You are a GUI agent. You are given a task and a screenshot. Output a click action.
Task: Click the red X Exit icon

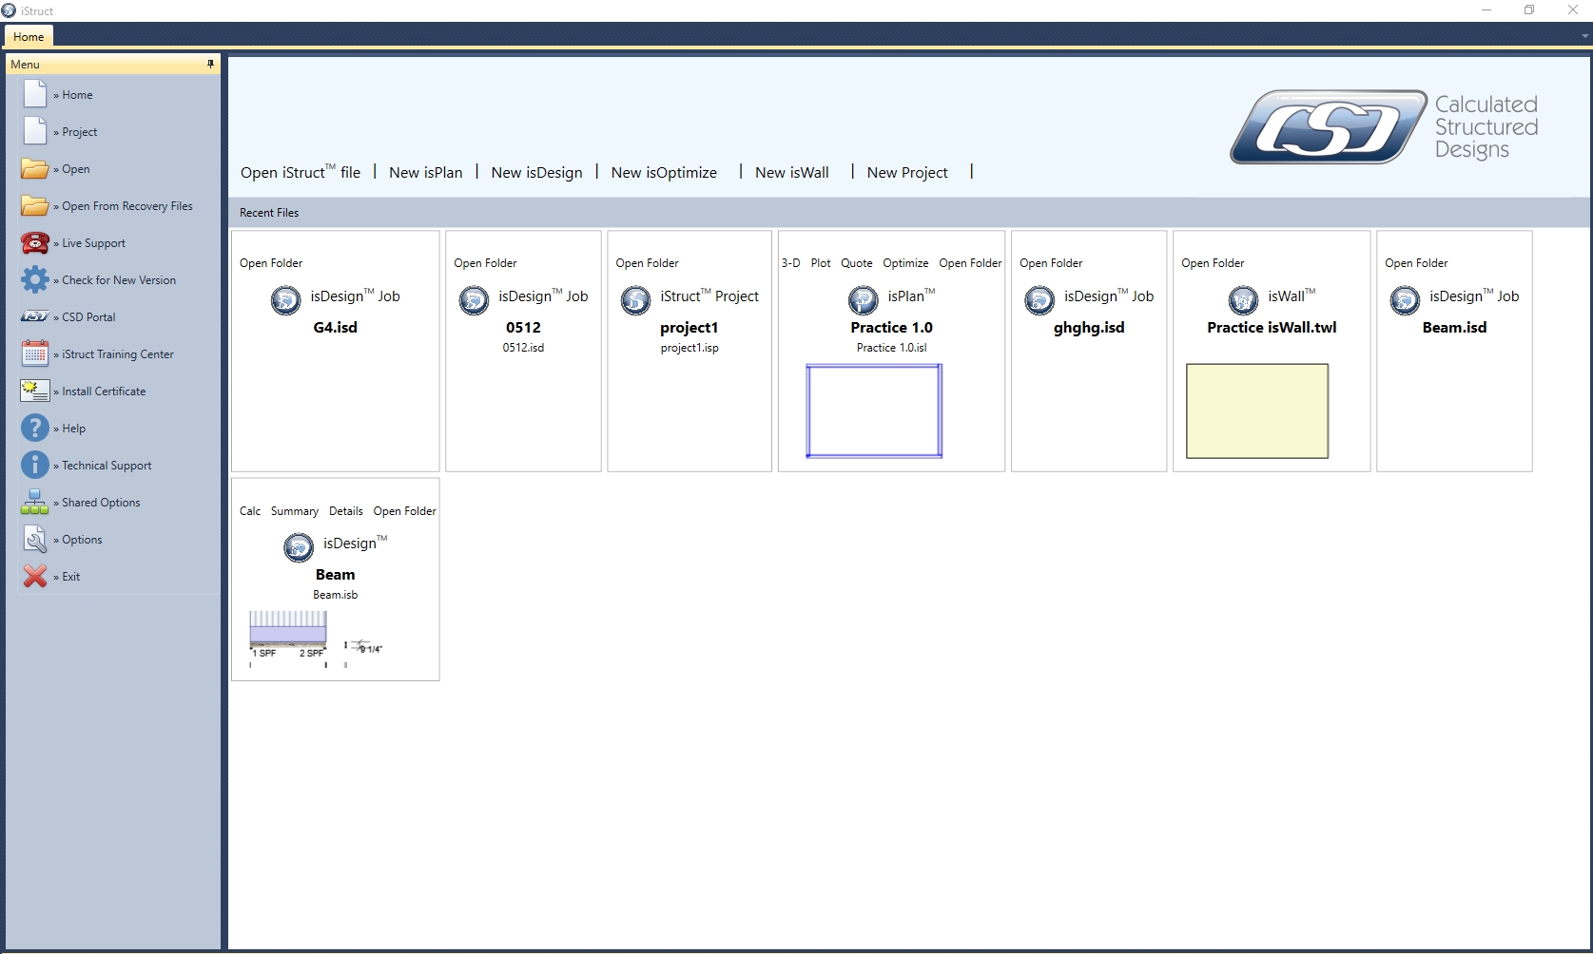coord(35,577)
